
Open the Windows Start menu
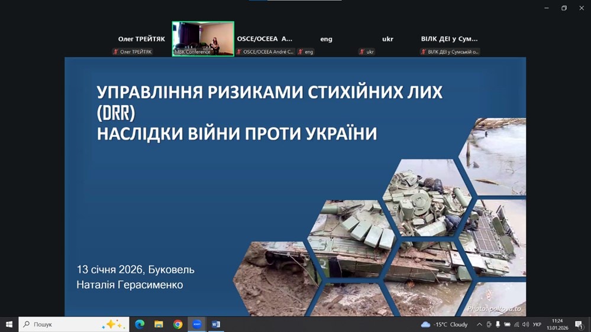click(x=9, y=324)
